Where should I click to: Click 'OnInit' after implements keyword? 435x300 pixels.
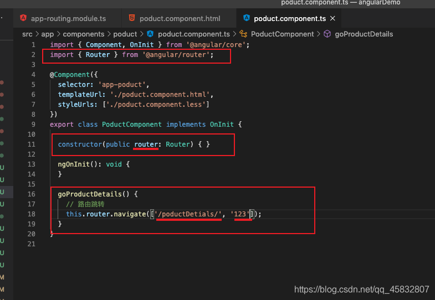222,125
